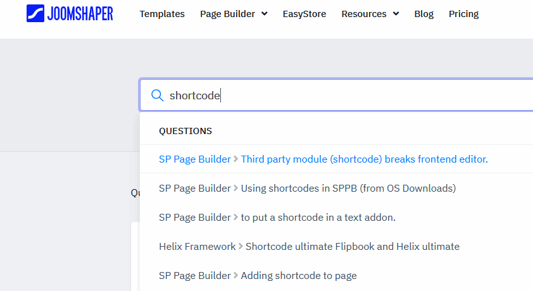
Task: Click the JoomShaper logo icon
Action: coord(35,13)
